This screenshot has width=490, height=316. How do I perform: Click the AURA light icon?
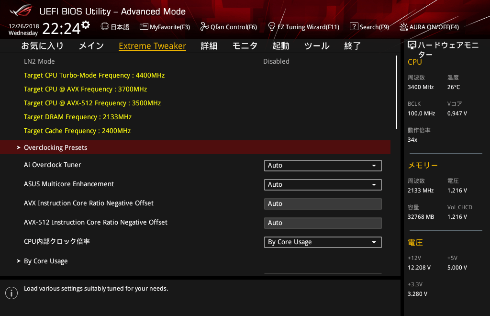404,27
